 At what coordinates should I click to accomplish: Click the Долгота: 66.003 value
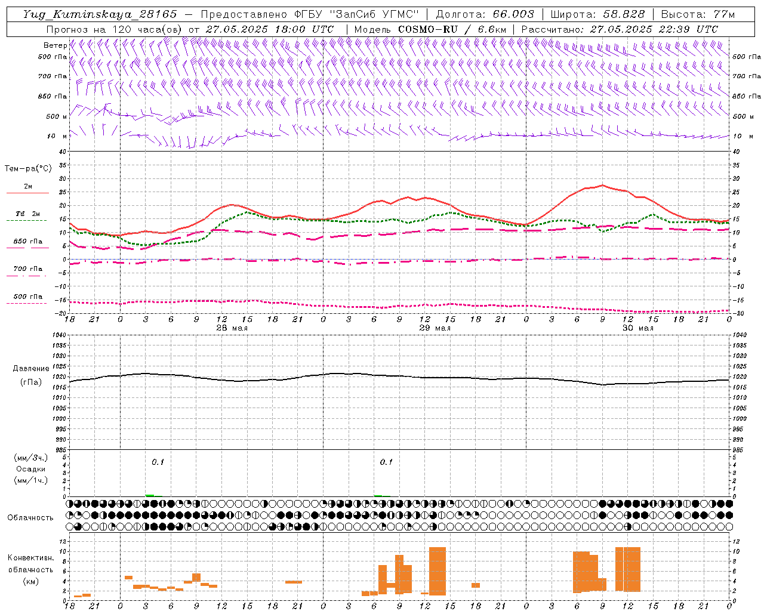click(x=485, y=14)
